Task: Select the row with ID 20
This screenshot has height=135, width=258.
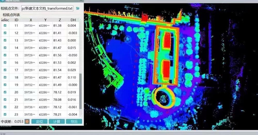Action: click(16, 92)
